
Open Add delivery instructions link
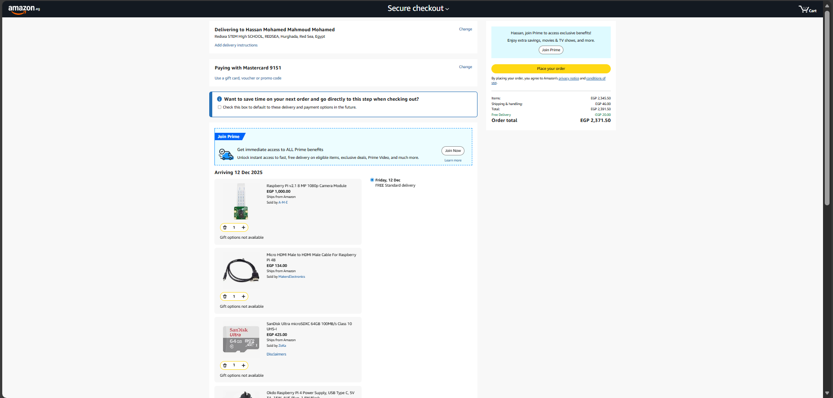(236, 45)
